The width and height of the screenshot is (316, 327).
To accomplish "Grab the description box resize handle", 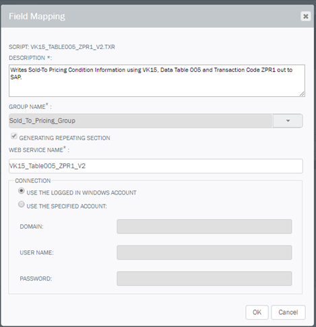I will [x=302, y=94].
